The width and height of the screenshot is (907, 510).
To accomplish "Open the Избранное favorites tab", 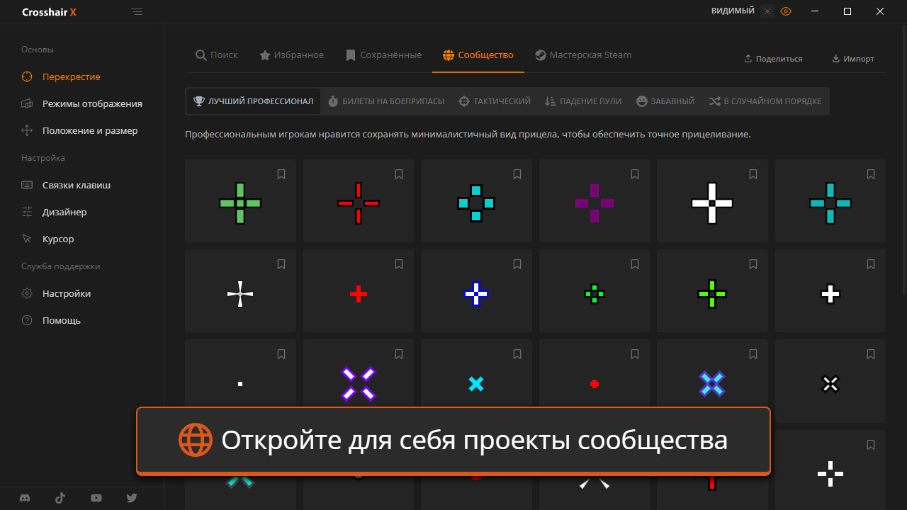I will pos(291,55).
